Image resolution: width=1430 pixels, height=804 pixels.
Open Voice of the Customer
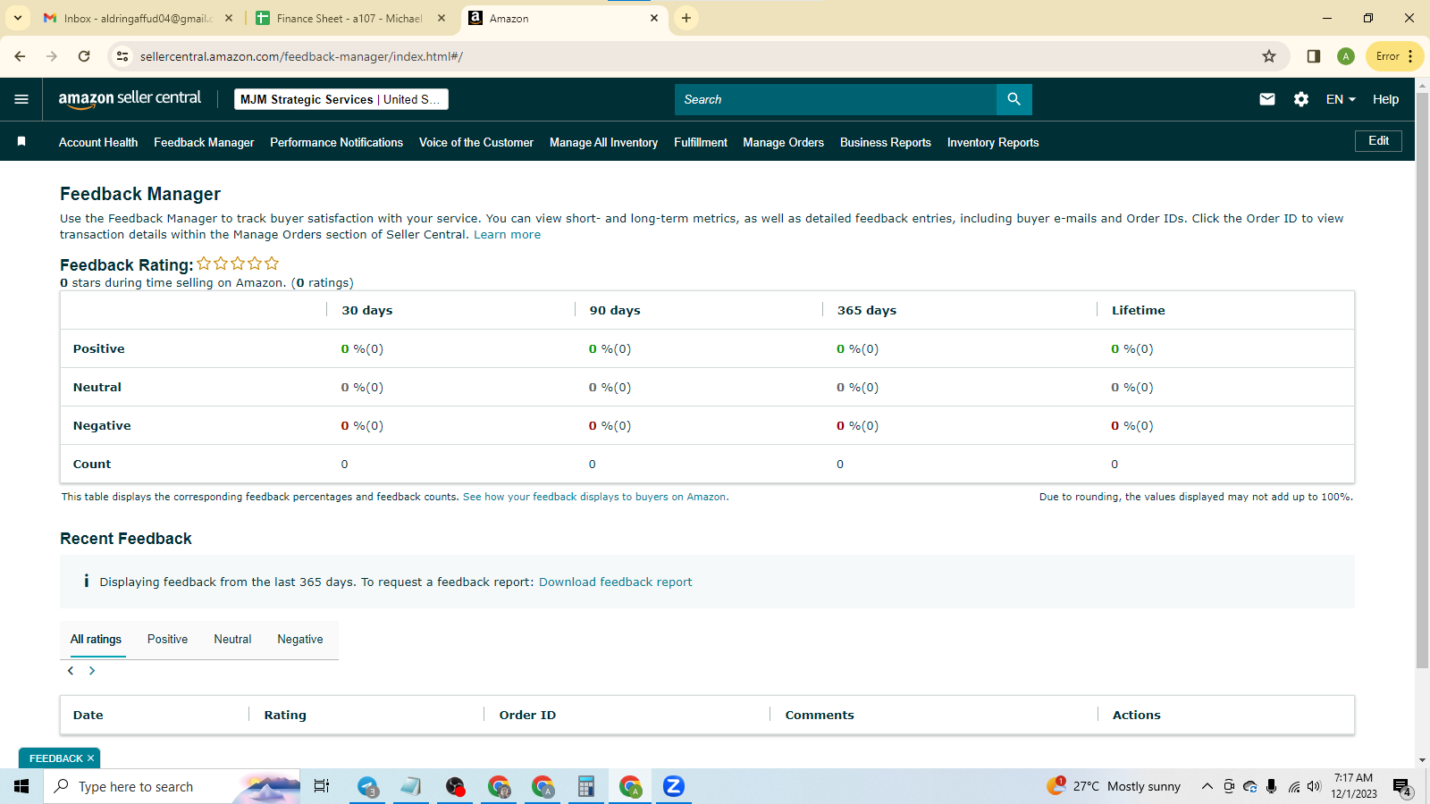[476, 142]
